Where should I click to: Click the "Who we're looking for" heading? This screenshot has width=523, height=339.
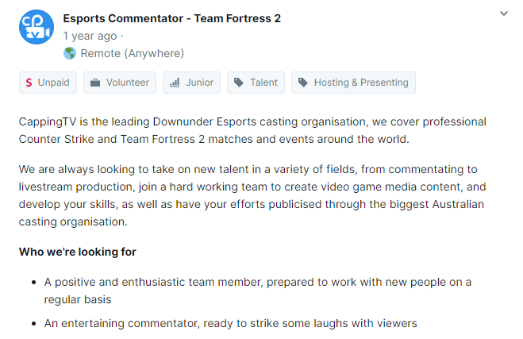tap(78, 252)
